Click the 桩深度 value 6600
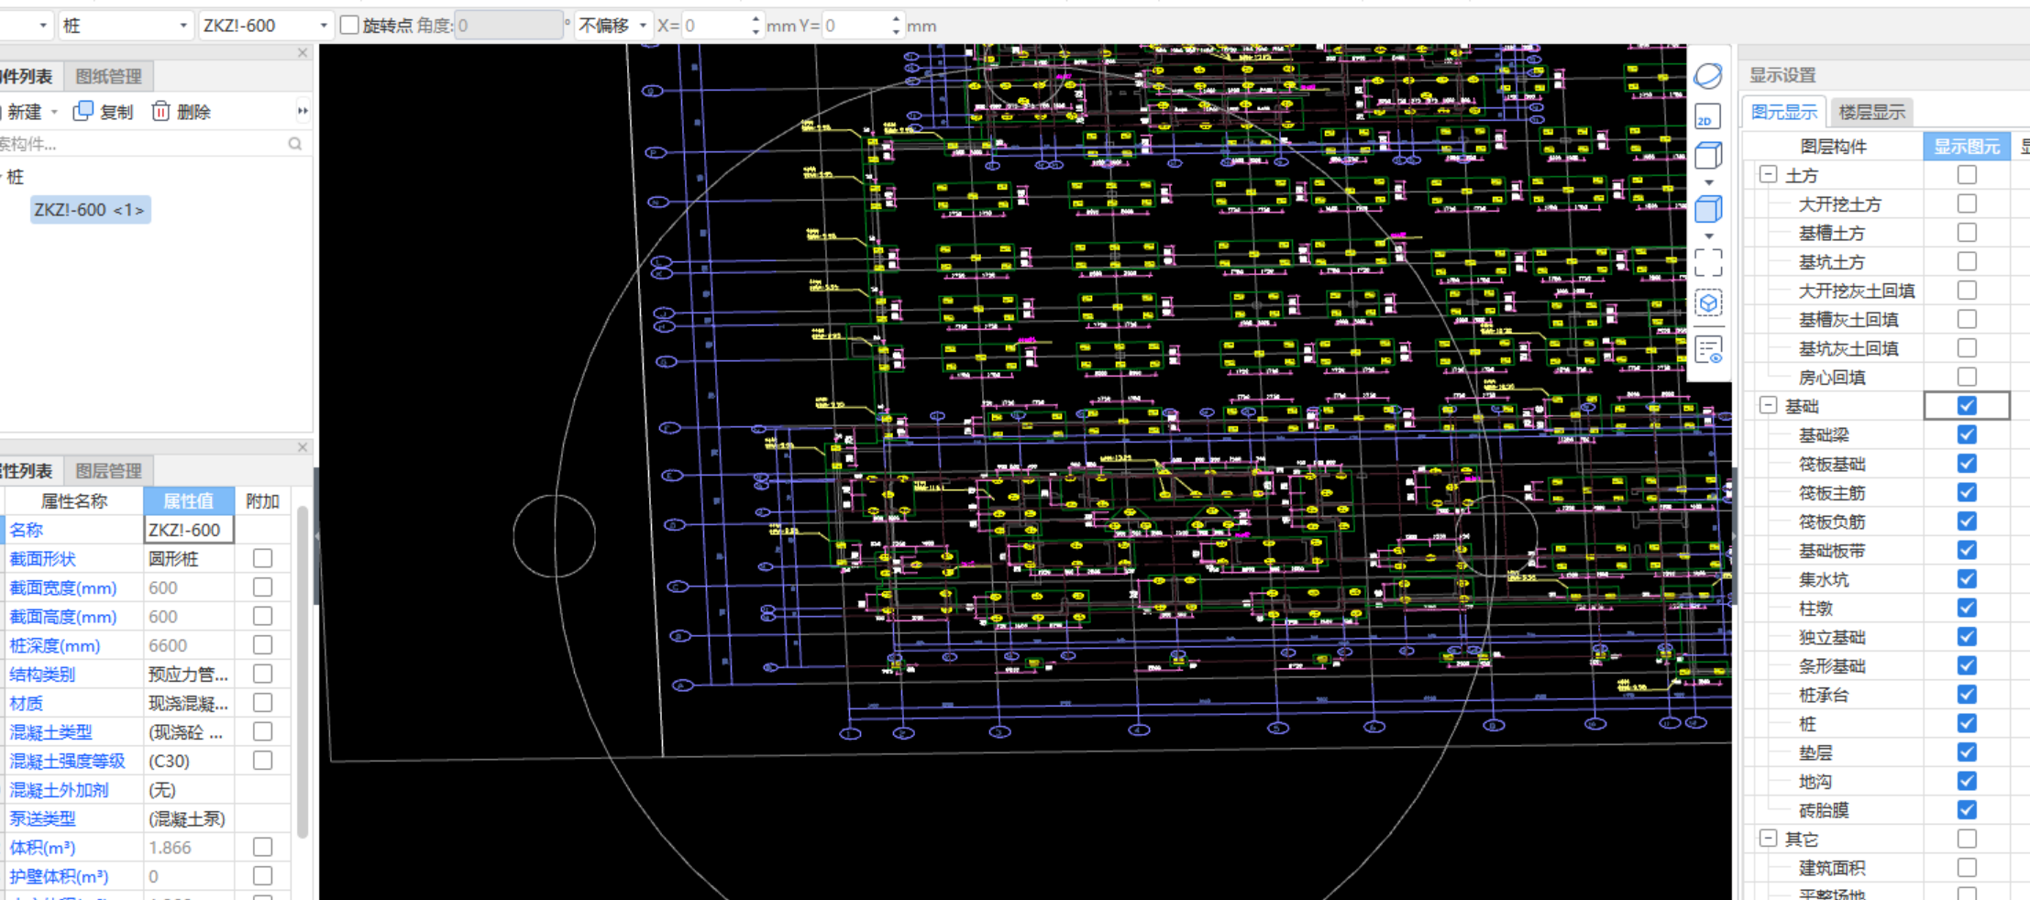Viewport: 2030px width, 900px height. (x=189, y=645)
